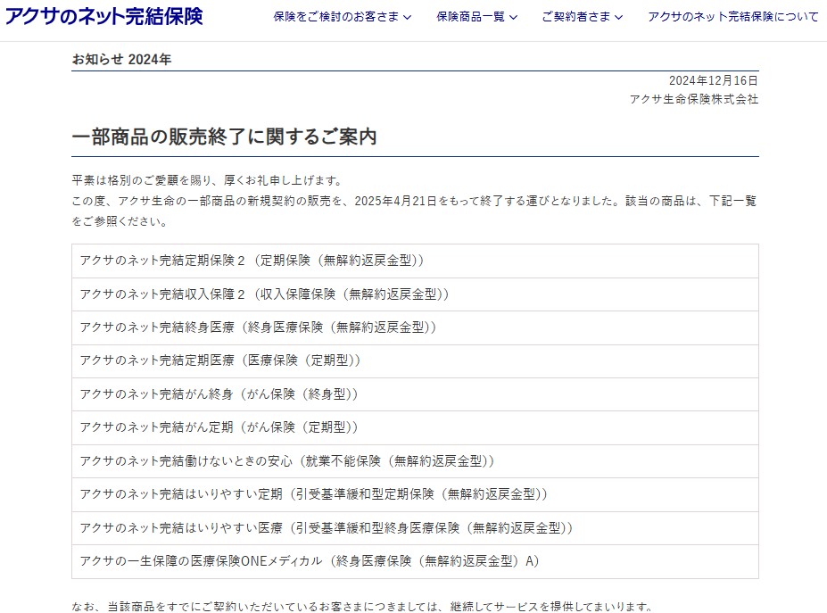Click the row アクサのネット完結はいりやすい医療
The width and height of the screenshot is (827, 613).
[x=415, y=528]
